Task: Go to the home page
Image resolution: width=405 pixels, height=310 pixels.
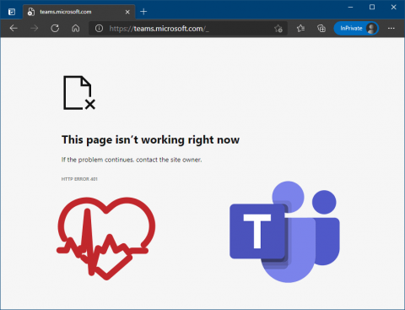Action: tap(76, 28)
